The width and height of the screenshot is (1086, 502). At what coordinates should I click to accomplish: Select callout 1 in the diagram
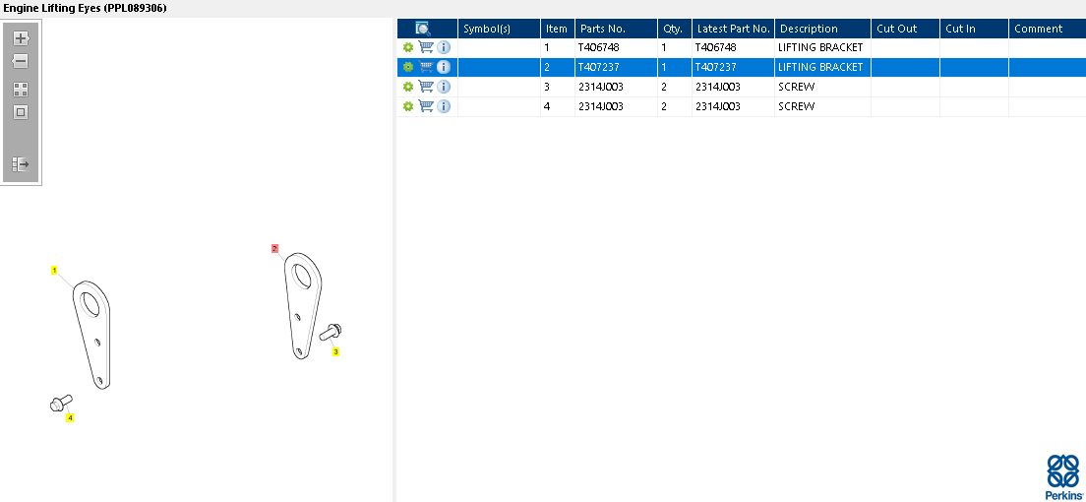54,270
